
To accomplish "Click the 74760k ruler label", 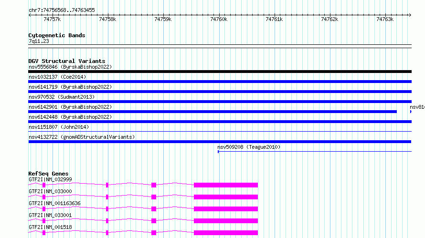I will click(219, 19).
